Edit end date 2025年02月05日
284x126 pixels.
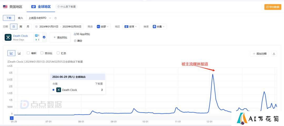[72, 27]
